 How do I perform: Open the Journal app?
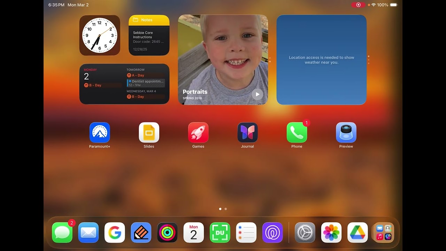coord(247,132)
